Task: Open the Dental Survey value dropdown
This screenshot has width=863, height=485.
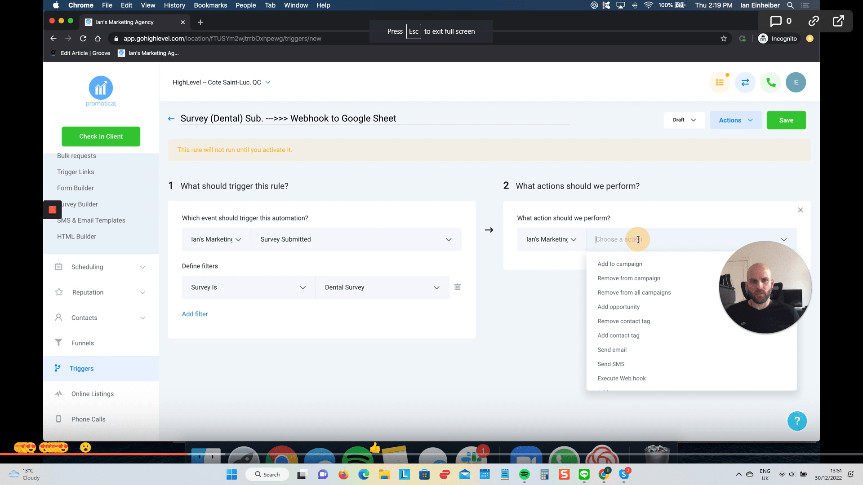Action: 383,287
